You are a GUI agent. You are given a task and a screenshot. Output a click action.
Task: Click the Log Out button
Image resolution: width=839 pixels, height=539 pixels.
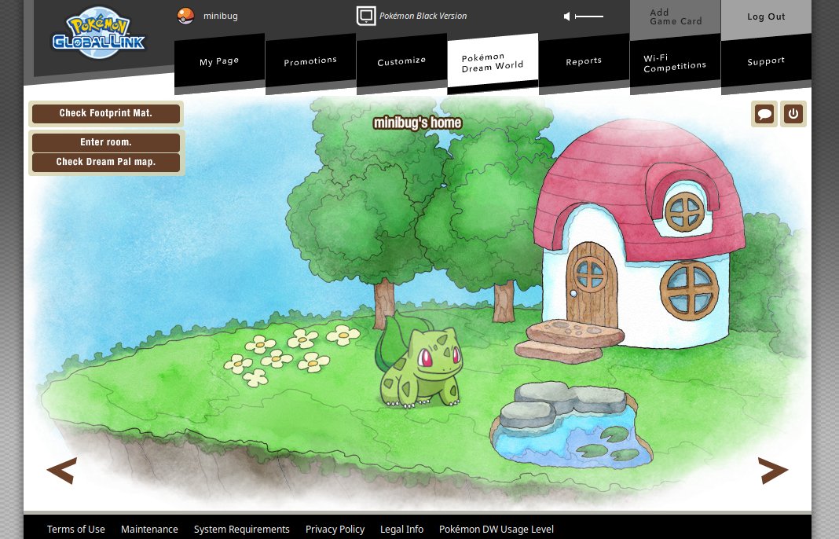[x=766, y=17]
